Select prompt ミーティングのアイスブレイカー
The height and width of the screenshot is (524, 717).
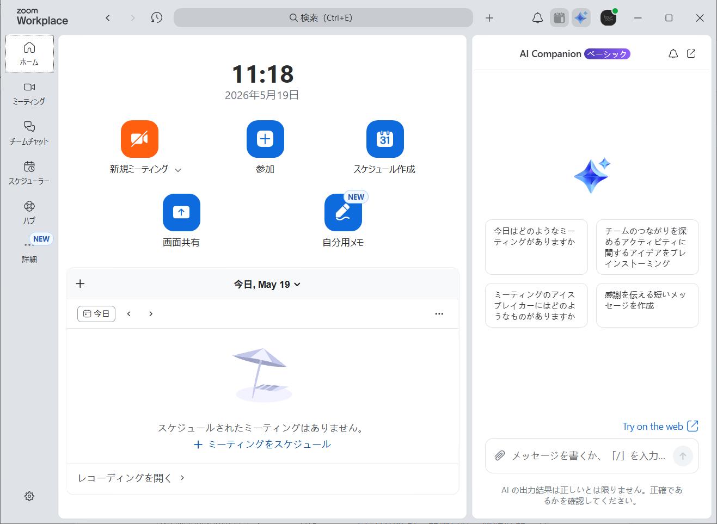pos(536,305)
